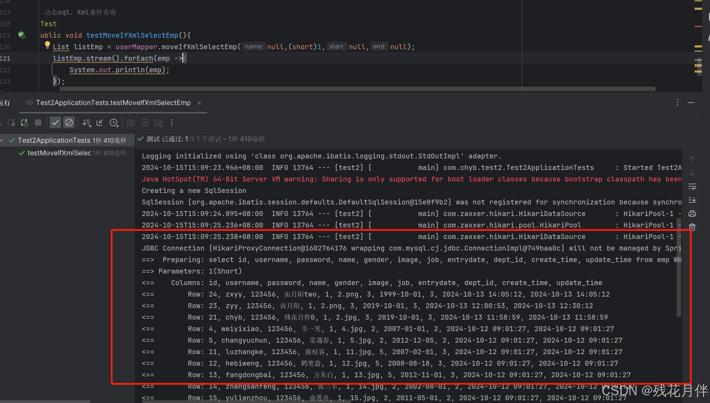
Task: Collapse the Test2ApplicationTests tree node
Action: pos(2,141)
